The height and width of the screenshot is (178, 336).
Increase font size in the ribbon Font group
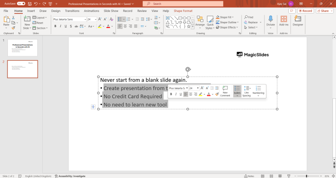click(x=100, y=19)
